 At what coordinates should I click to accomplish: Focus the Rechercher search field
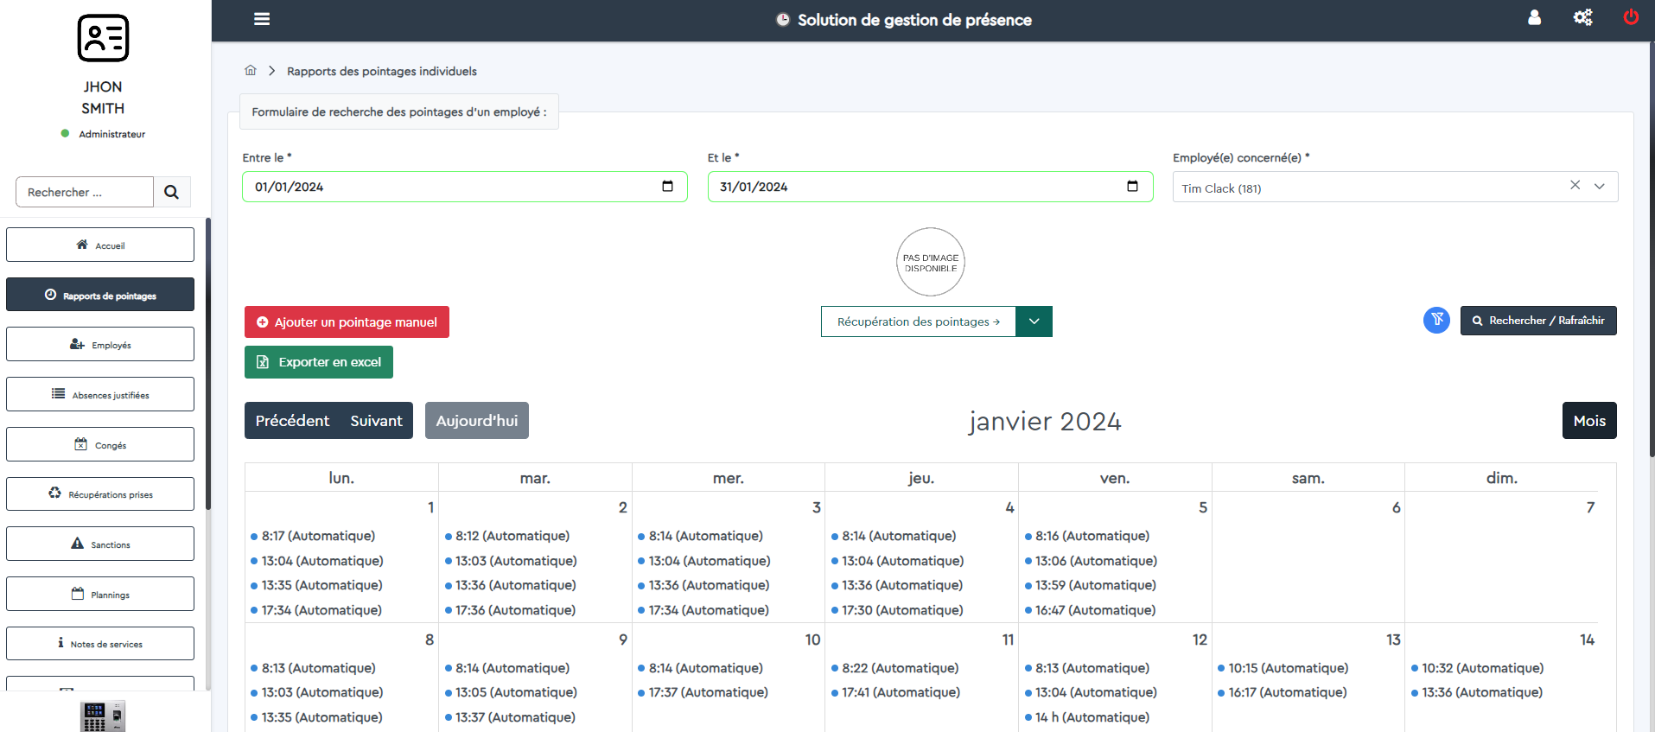coord(85,192)
